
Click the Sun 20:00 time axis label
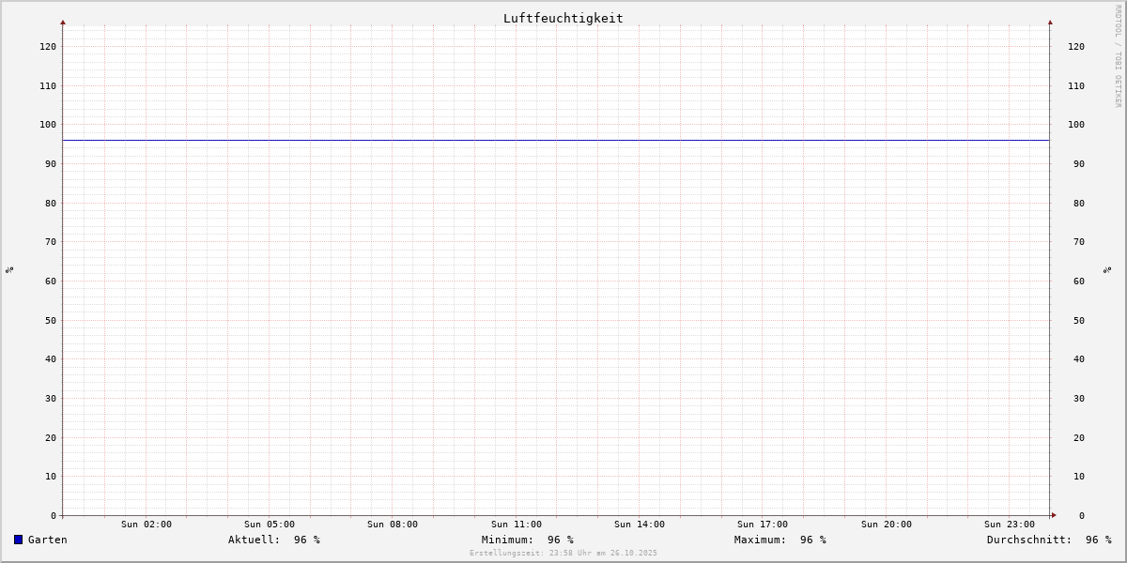887,525
